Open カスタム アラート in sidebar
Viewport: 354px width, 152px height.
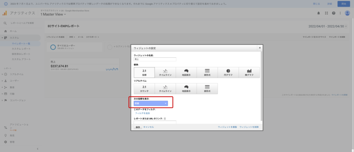tap(21, 59)
